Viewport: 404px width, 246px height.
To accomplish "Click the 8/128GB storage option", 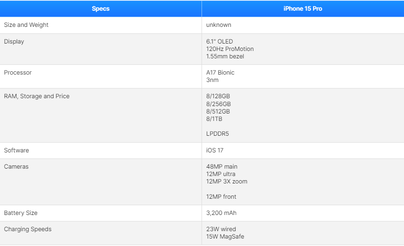I will (218, 96).
